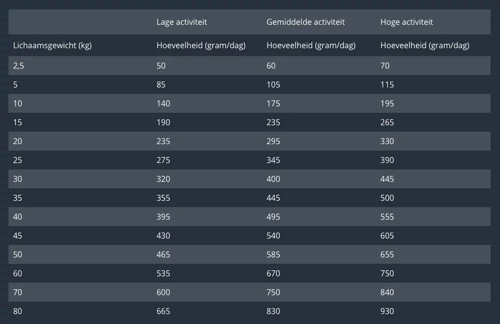Click the 930 value in the last row
This screenshot has width=500, height=324.
pos(387,311)
